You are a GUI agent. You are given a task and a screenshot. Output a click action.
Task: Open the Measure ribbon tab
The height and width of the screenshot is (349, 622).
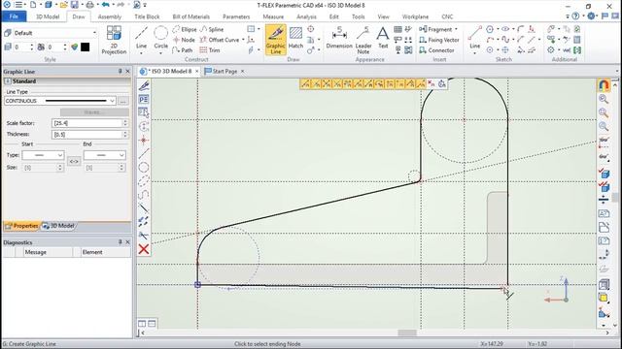[x=273, y=16]
